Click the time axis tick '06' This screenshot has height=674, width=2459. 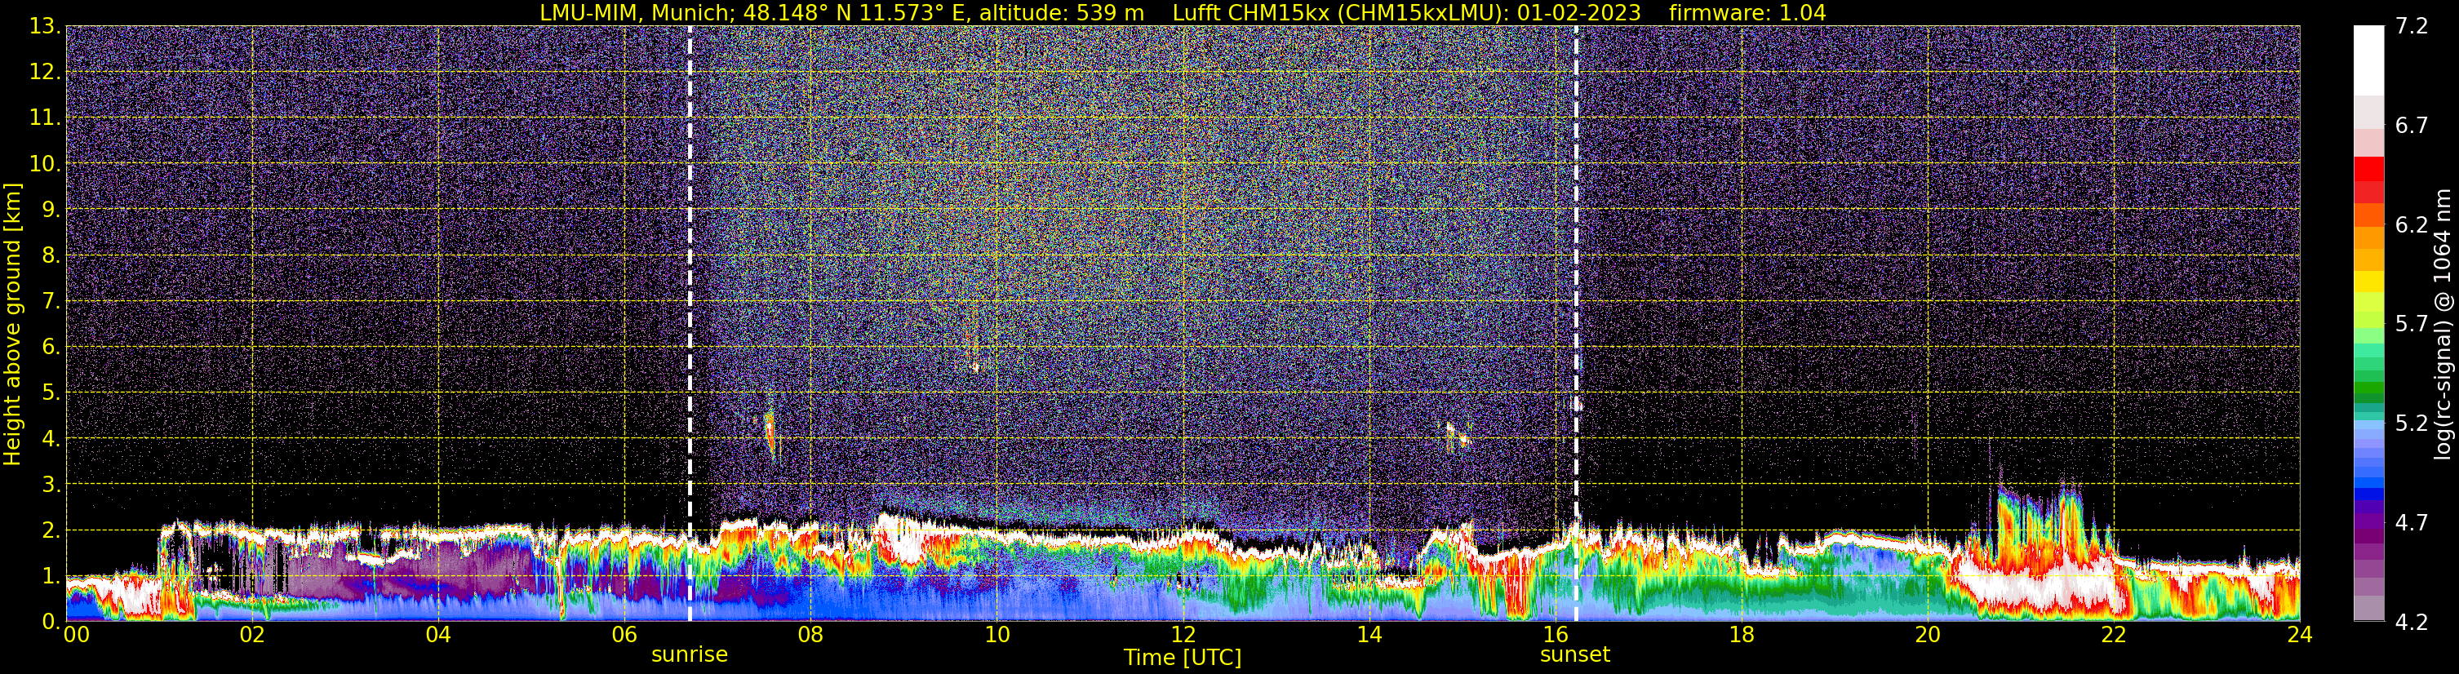624,635
